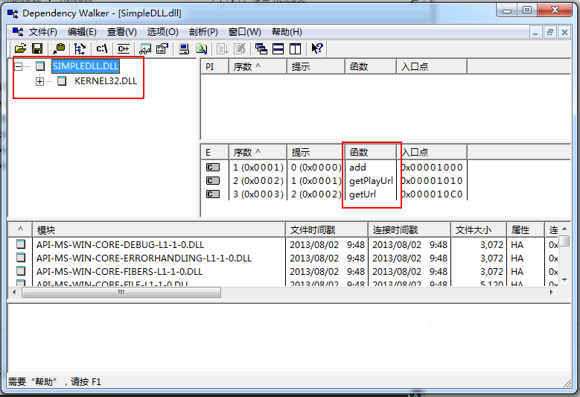
Task: Open the 文件(F) menu
Action: (x=43, y=32)
